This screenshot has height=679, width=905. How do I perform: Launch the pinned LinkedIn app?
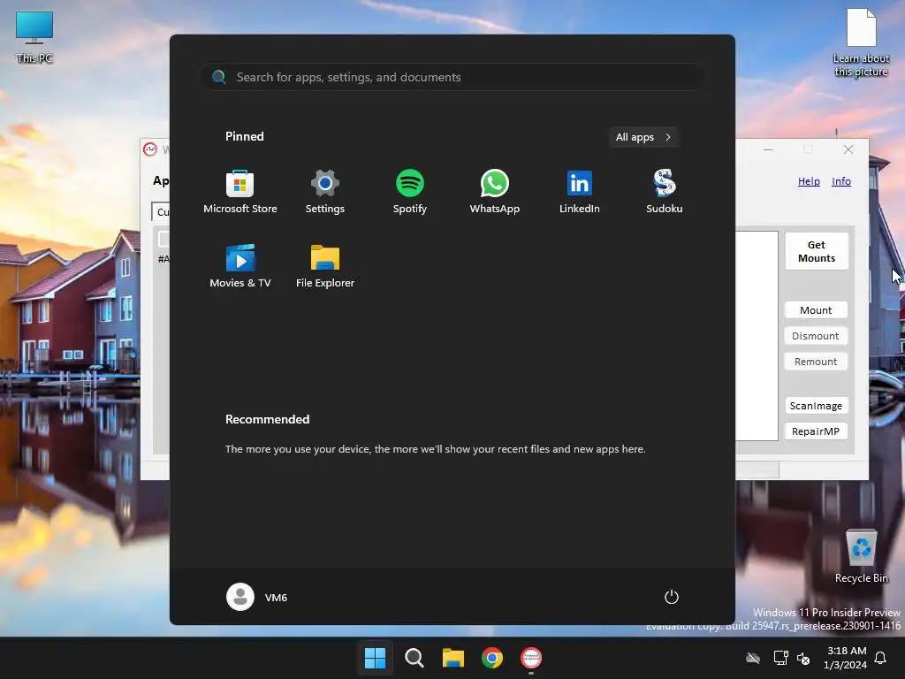(580, 192)
